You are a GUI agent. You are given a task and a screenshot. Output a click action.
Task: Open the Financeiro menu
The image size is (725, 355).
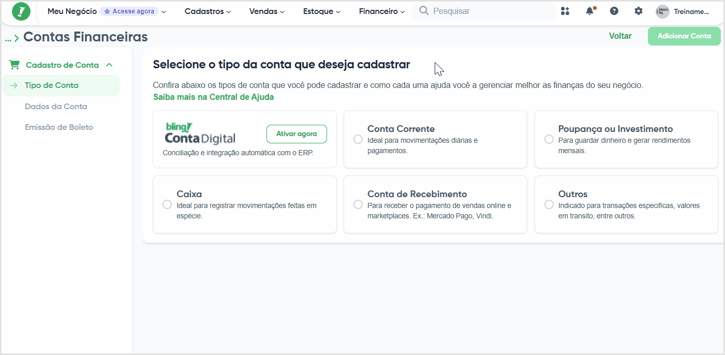[381, 11]
